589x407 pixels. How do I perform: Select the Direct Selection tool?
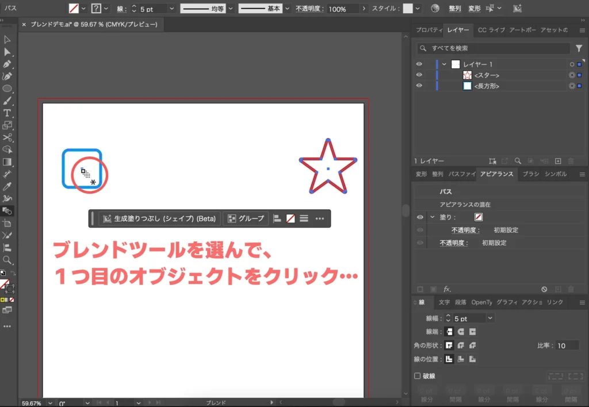click(x=9, y=52)
